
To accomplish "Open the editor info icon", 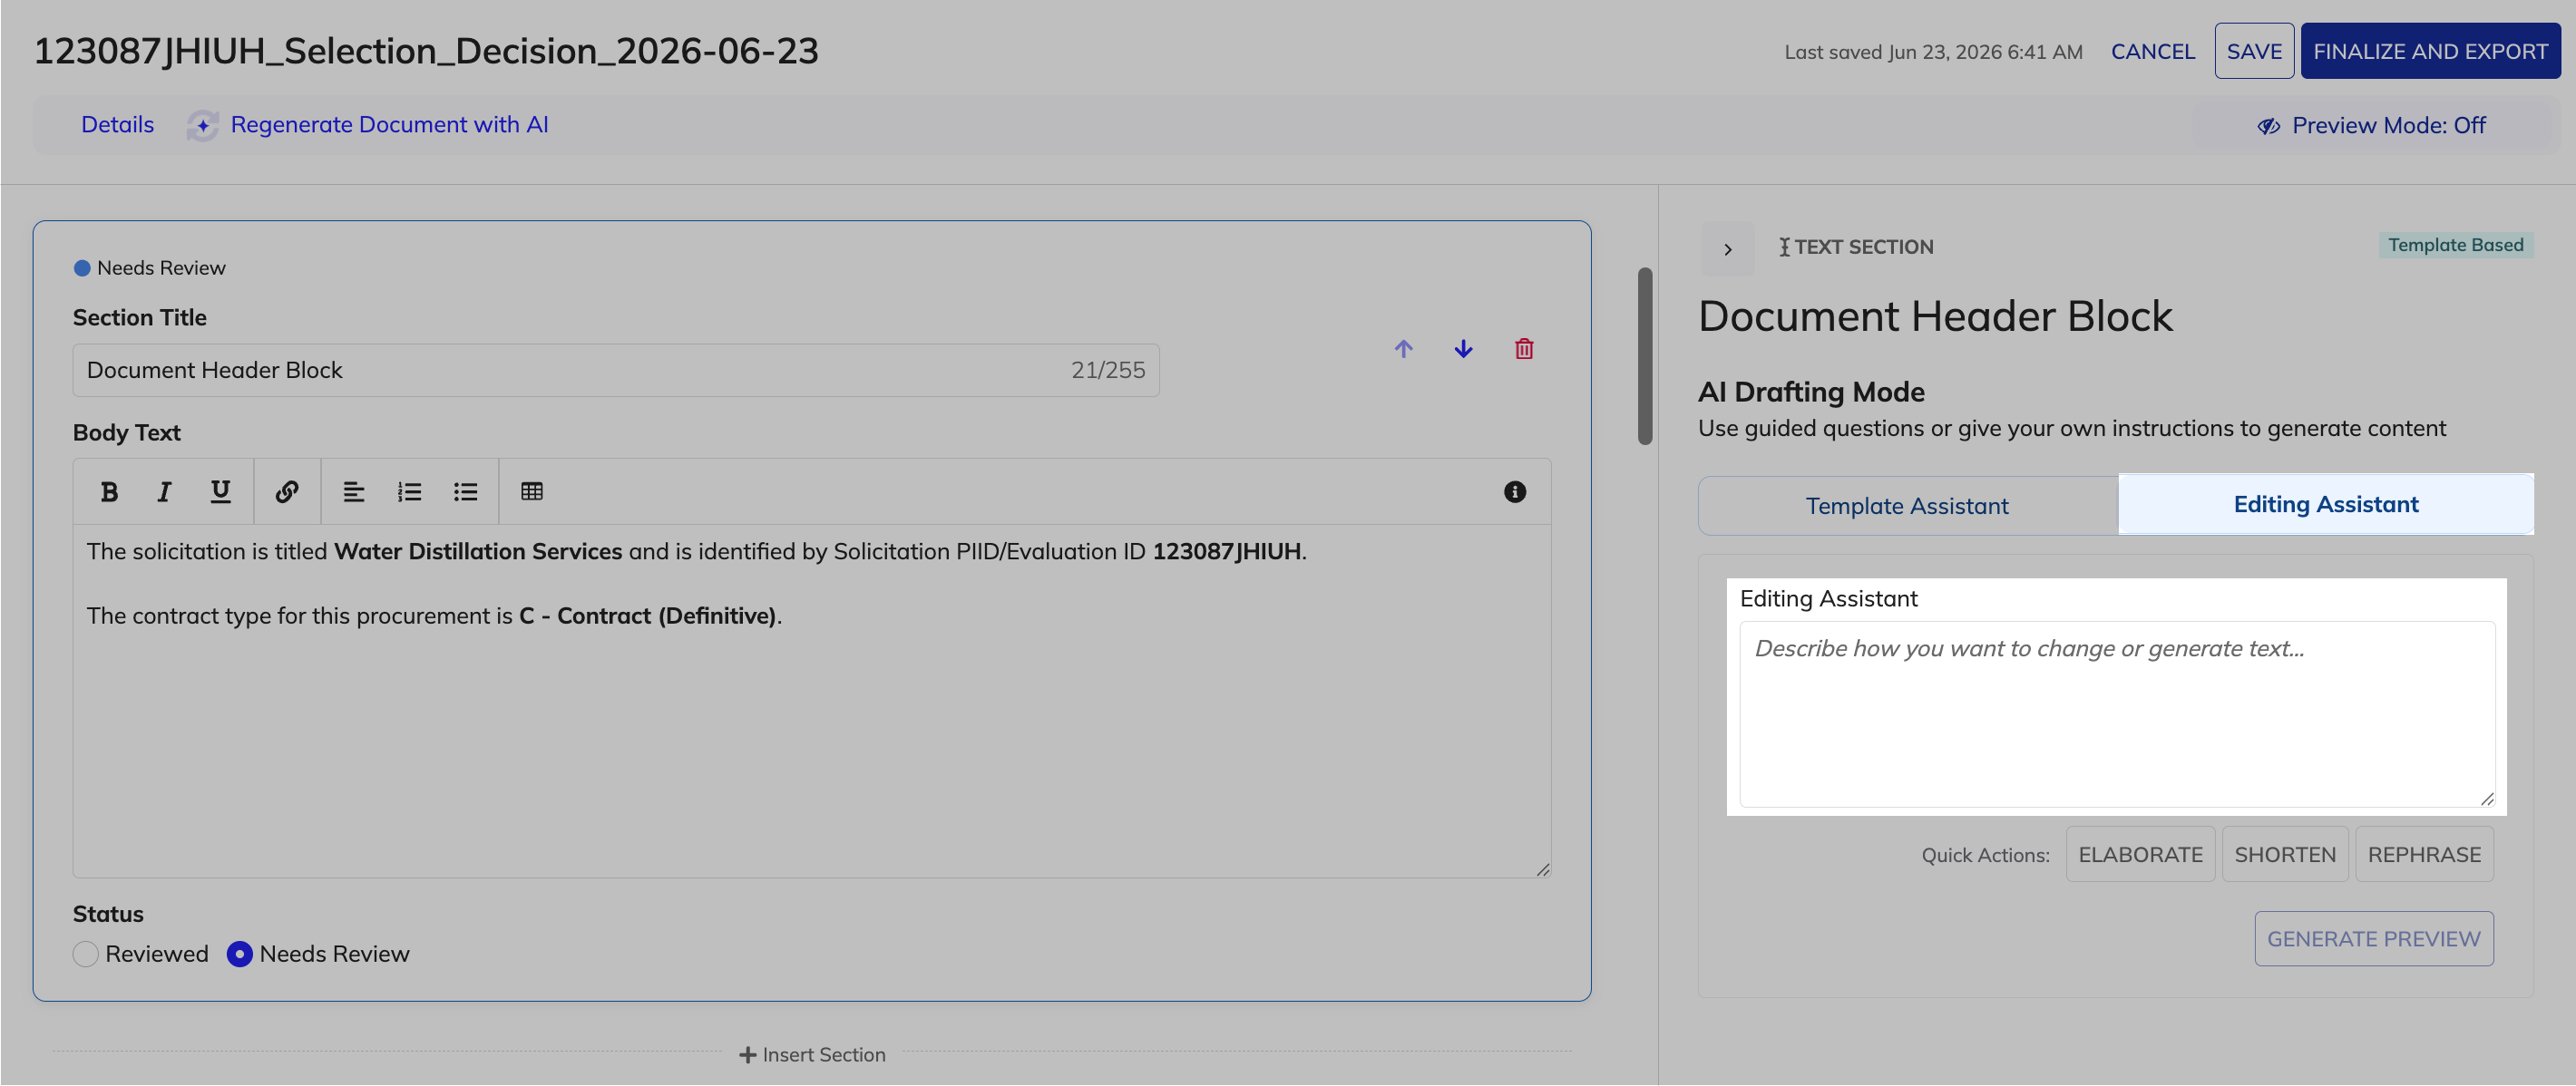I will point(1514,491).
